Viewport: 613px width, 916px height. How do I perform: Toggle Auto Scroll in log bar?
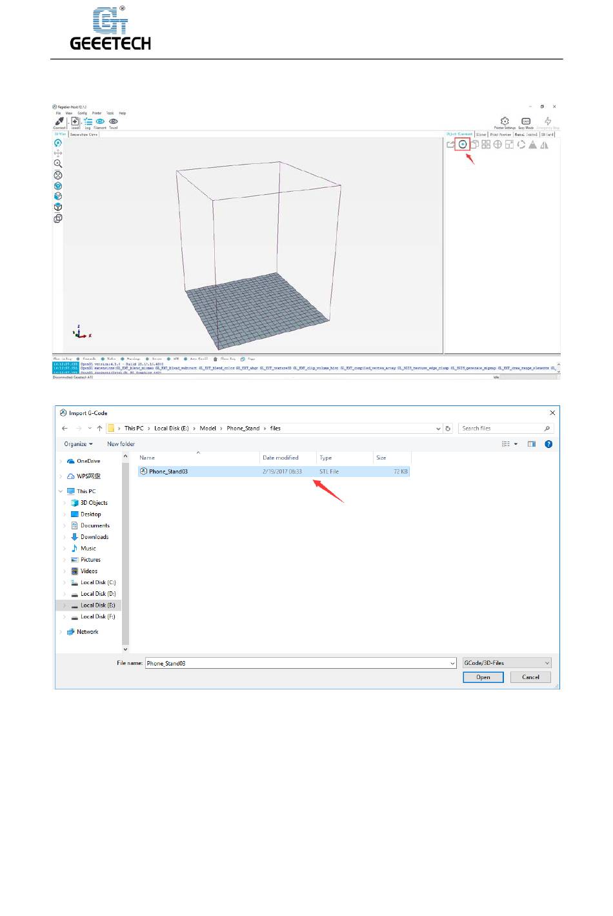coord(196,359)
